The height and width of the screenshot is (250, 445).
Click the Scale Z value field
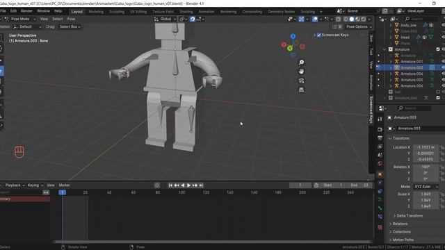[x=425, y=206]
